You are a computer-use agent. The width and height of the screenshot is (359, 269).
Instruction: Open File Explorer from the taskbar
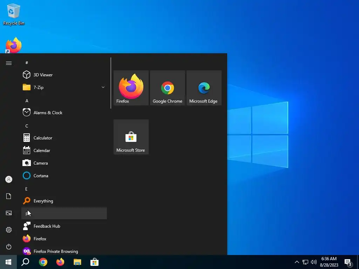(77, 262)
